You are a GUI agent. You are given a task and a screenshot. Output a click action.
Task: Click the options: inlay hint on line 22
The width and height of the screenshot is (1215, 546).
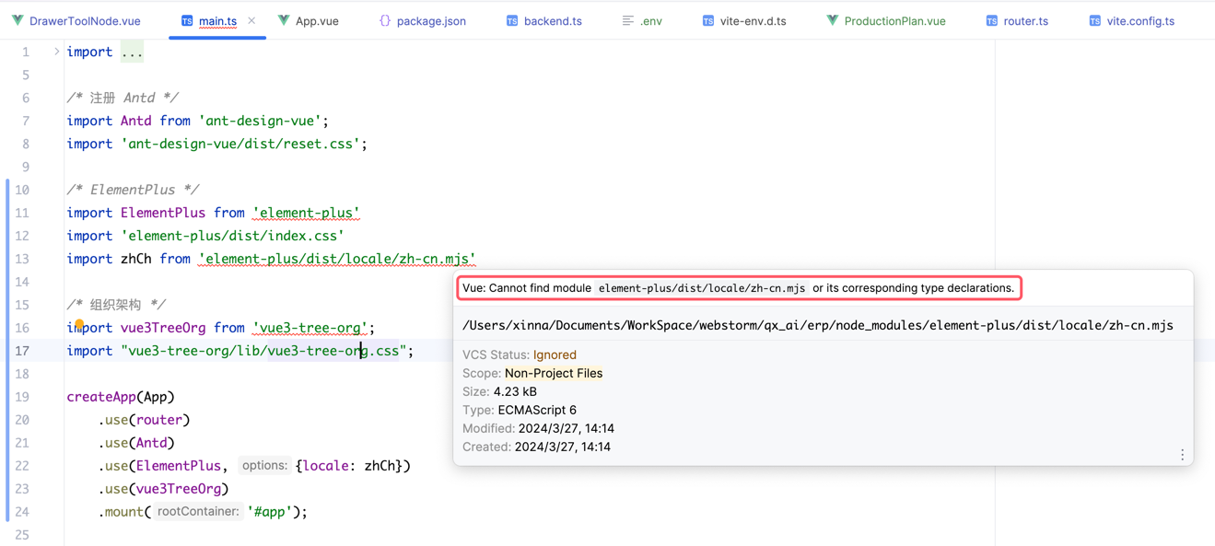pos(264,466)
